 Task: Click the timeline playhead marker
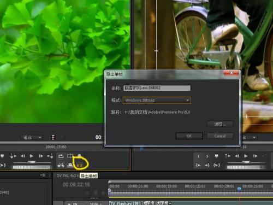coord(239,189)
